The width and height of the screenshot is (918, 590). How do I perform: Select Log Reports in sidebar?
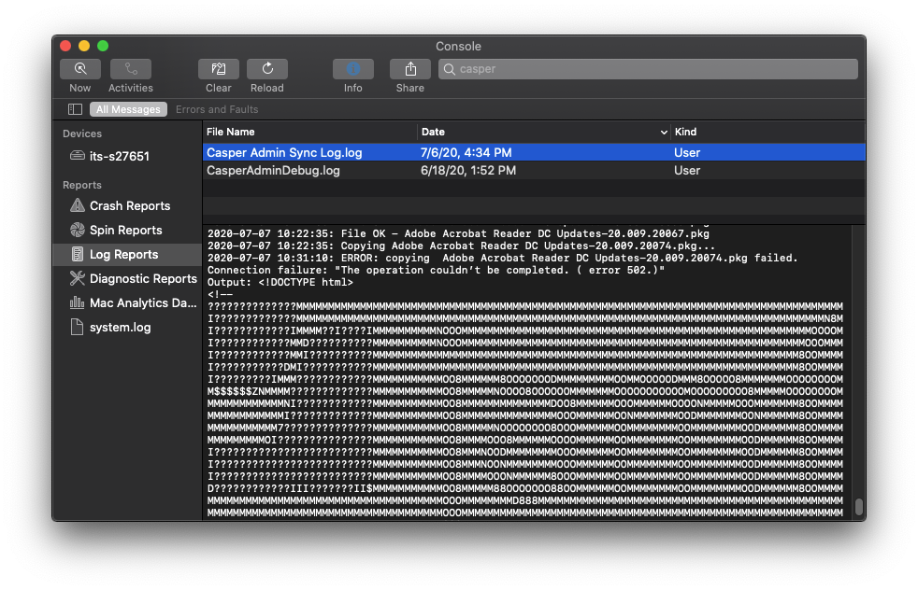coord(128,254)
